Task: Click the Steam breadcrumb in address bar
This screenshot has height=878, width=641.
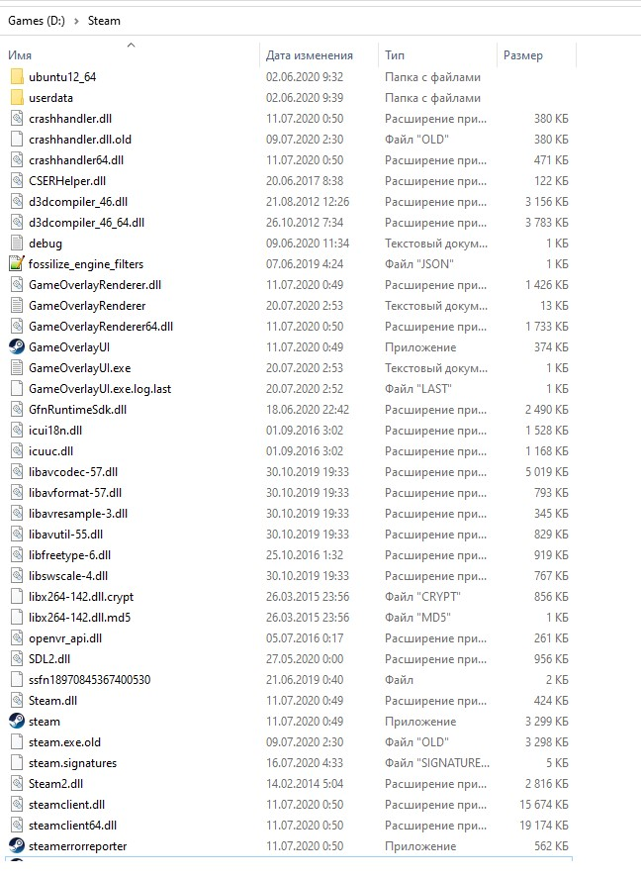Action: (104, 21)
